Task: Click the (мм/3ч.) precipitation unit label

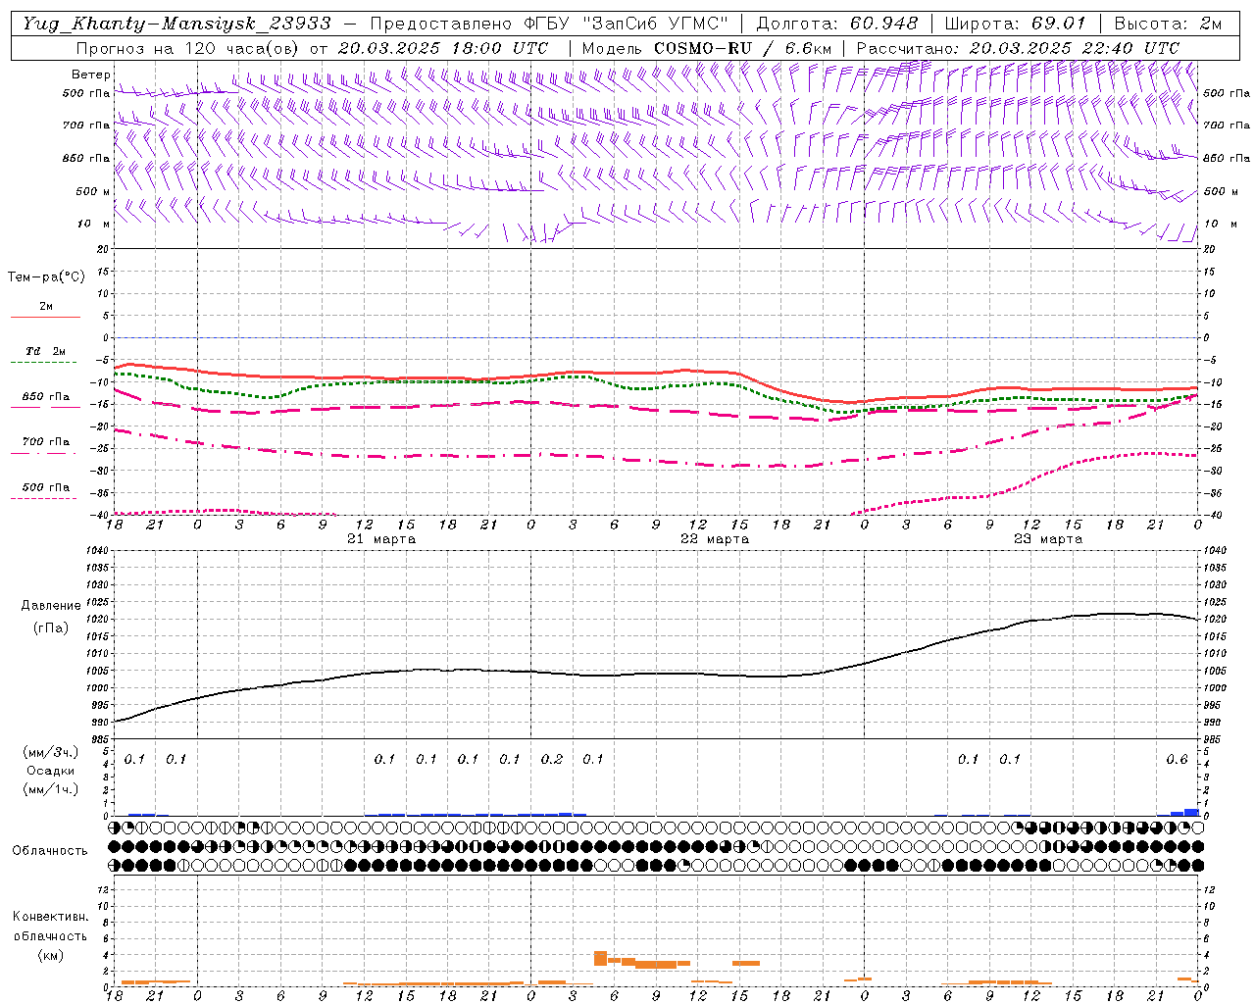Action: (52, 752)
